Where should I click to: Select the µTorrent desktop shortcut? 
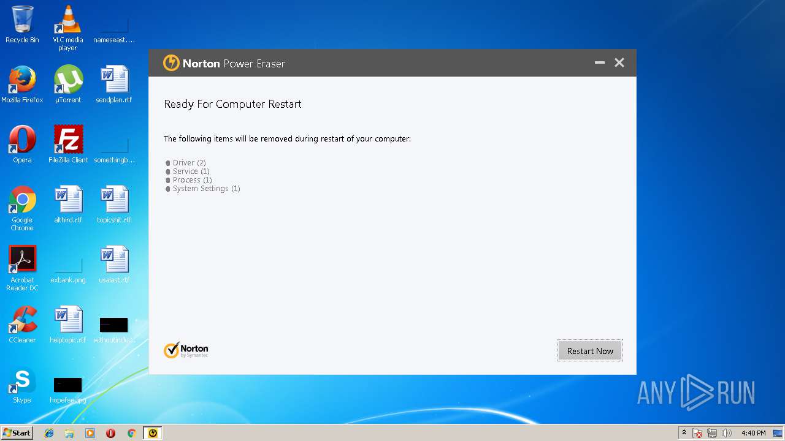67,85
